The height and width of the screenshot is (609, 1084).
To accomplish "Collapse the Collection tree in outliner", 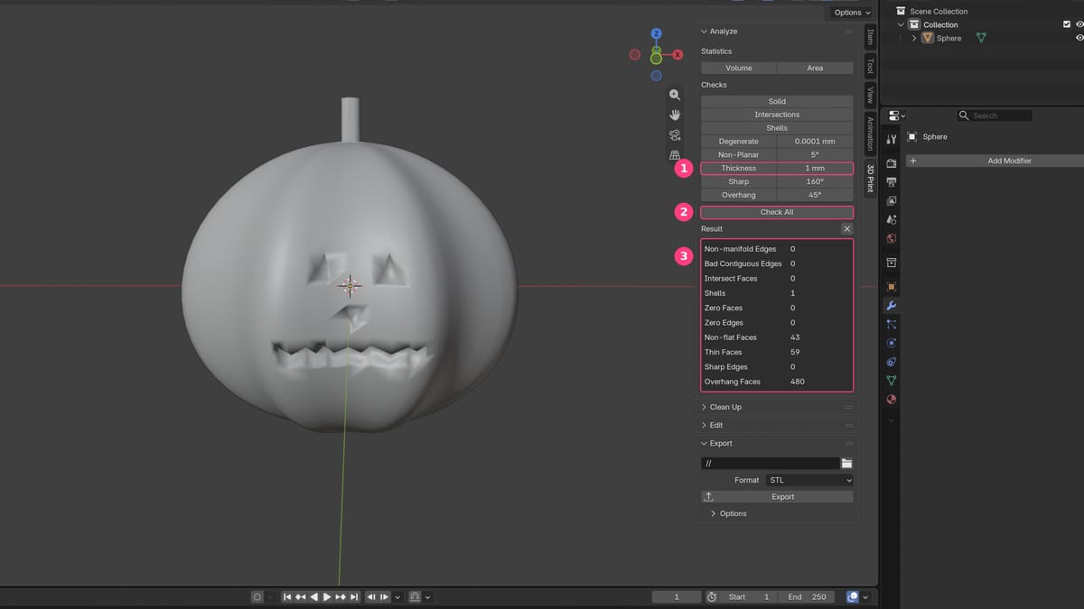I will 901,24.
